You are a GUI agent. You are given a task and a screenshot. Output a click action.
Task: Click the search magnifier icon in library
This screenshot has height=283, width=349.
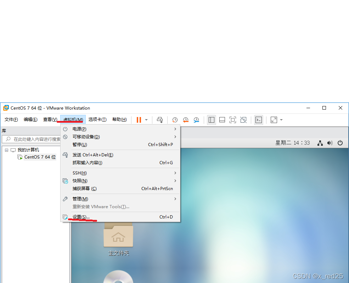tap(8, 139)
